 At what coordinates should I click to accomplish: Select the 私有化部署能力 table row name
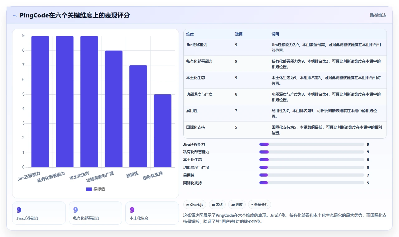(x=199, y=61)
